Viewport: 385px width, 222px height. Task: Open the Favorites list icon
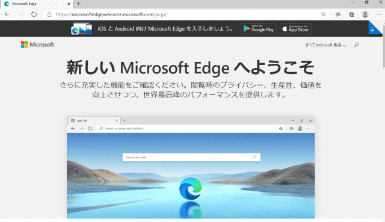click(338, 14)
